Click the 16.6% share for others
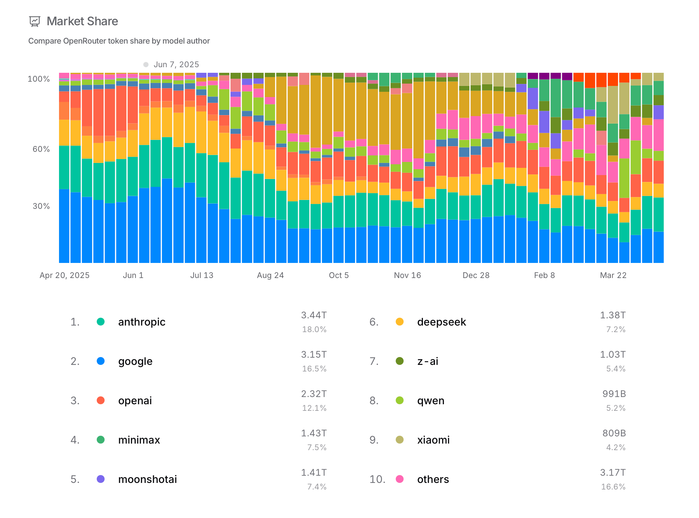This screenshot has height=518, width=699. coord(613,487)
